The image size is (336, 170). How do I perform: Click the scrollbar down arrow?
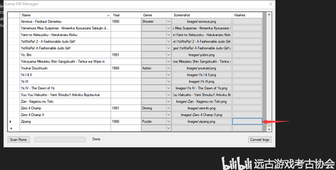click(x=269, y=129)
